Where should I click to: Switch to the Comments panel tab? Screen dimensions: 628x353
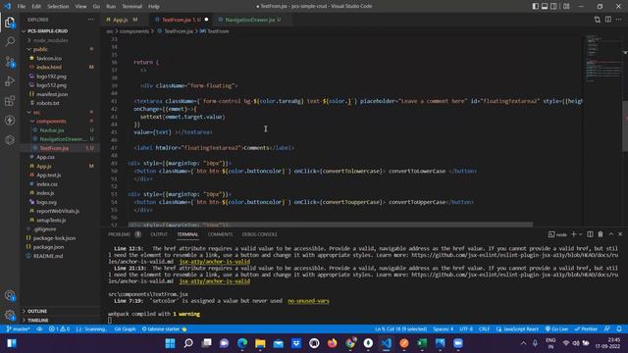pyautogui.click(x=220, y=234)
